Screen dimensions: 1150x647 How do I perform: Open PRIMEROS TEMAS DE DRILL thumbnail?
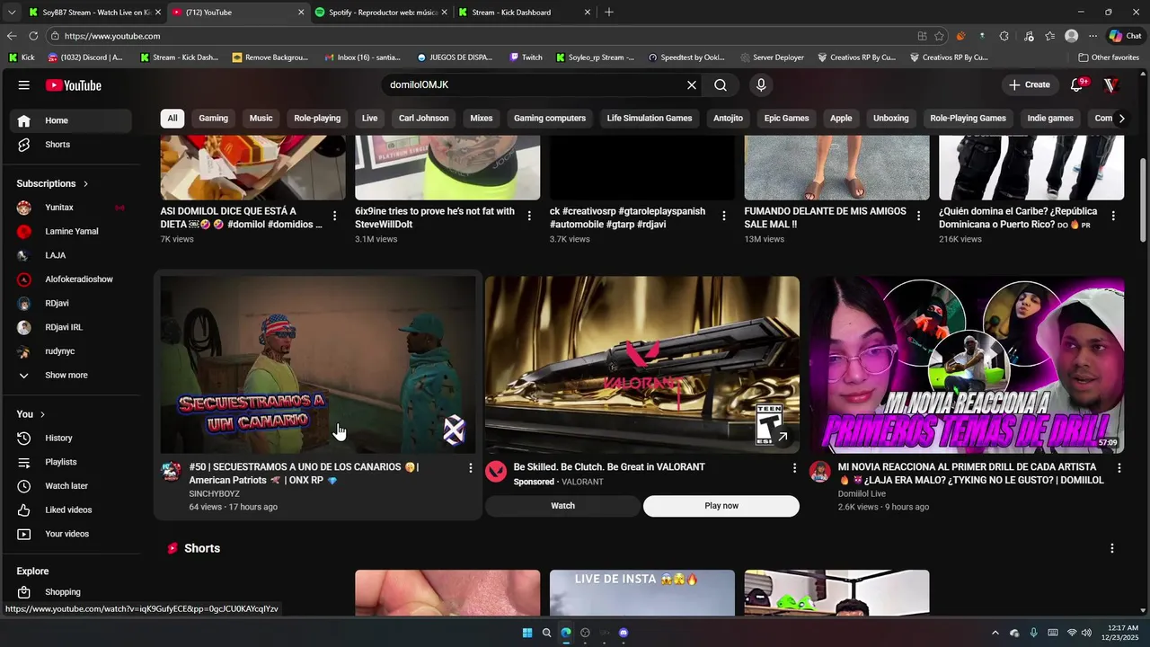pos(967,365)
